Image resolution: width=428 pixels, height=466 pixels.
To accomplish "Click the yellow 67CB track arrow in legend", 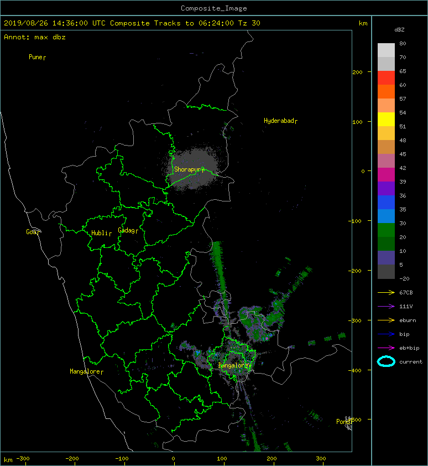I will pyautogui.click(x=386, y=293).
